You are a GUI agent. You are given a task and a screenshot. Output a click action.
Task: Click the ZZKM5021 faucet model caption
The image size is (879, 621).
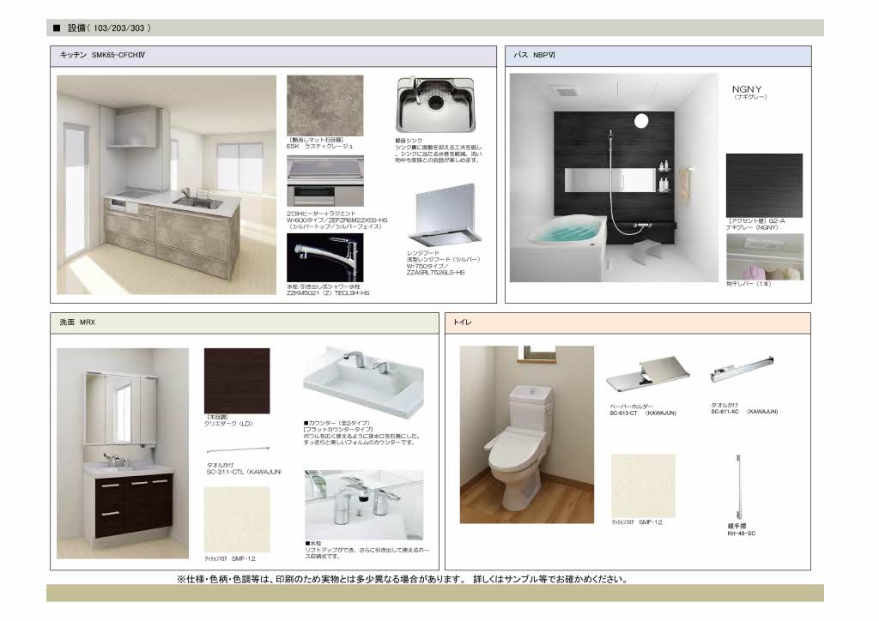[x=328, y=290]
